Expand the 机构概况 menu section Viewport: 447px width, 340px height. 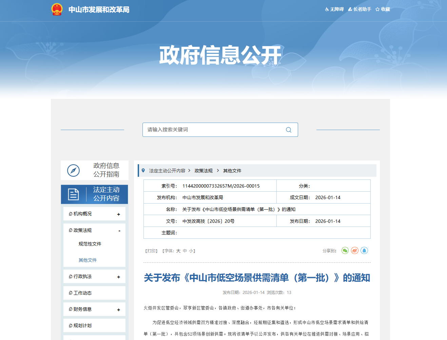118,214
